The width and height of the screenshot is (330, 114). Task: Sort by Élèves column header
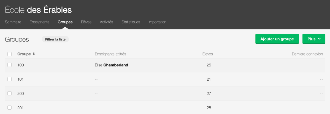coord(207,54)
